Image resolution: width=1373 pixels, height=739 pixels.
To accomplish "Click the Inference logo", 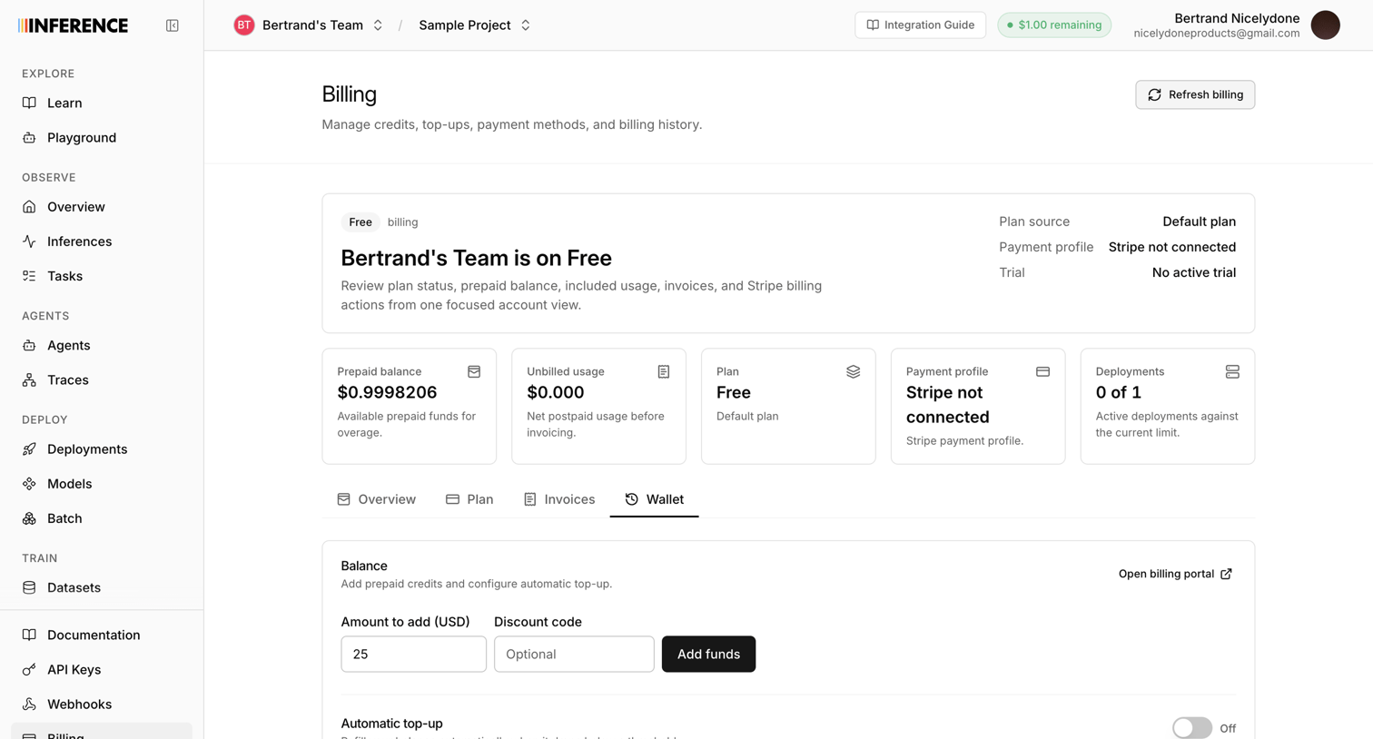I will [74, 25].
